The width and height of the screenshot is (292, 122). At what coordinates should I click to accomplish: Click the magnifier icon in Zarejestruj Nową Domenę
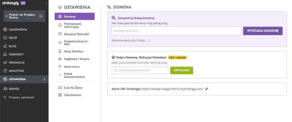click(x=114, y=18)
